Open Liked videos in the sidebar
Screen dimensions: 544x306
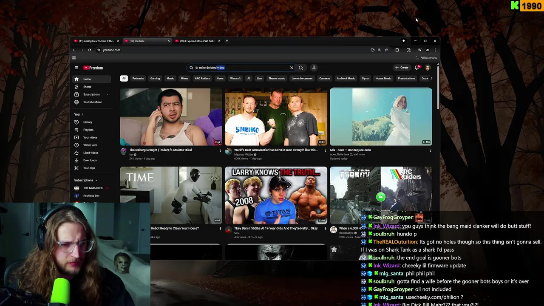[x=91, y=153]
